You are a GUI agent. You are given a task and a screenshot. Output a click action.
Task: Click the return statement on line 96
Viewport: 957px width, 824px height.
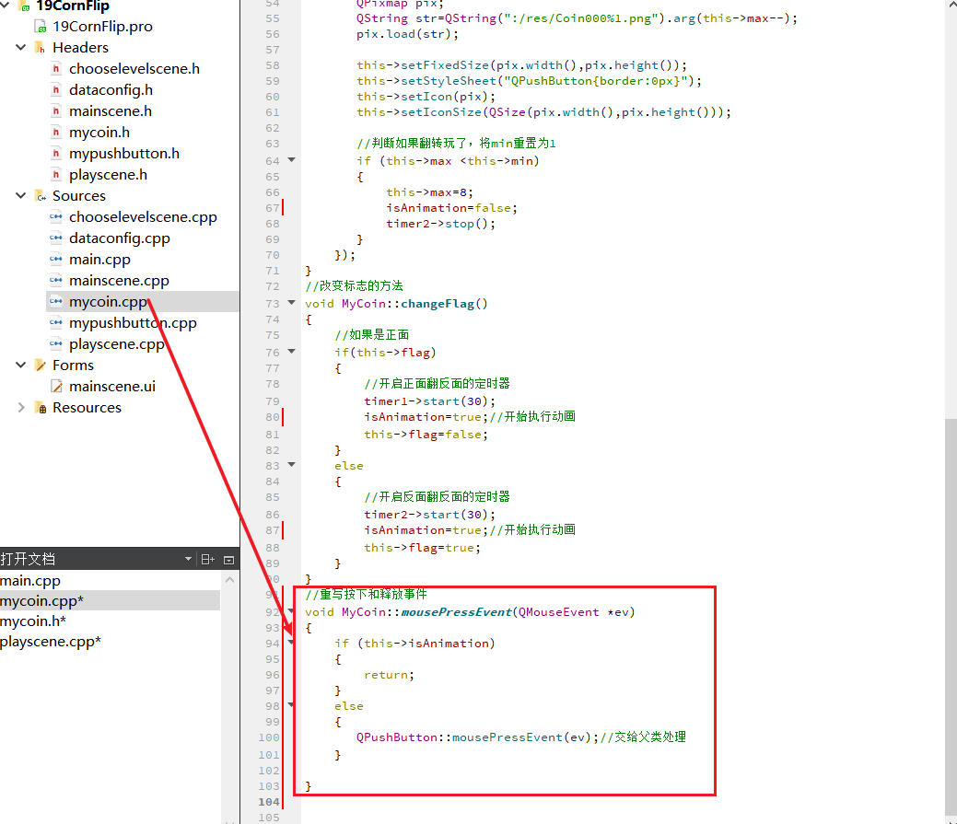coord(389,675)
